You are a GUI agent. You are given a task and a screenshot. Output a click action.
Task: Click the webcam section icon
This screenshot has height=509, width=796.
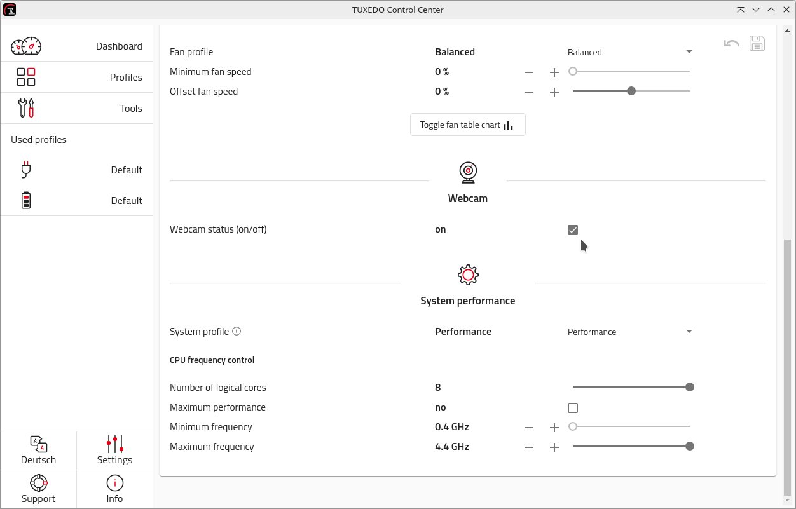pyautogui.click(x=468, y=172)
